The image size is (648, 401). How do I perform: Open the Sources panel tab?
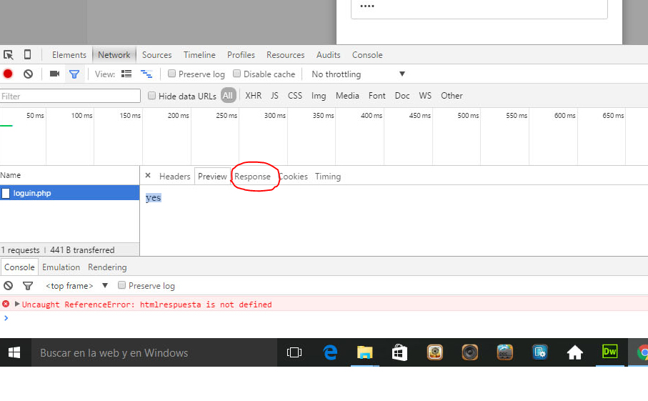[x=156, y=55]
